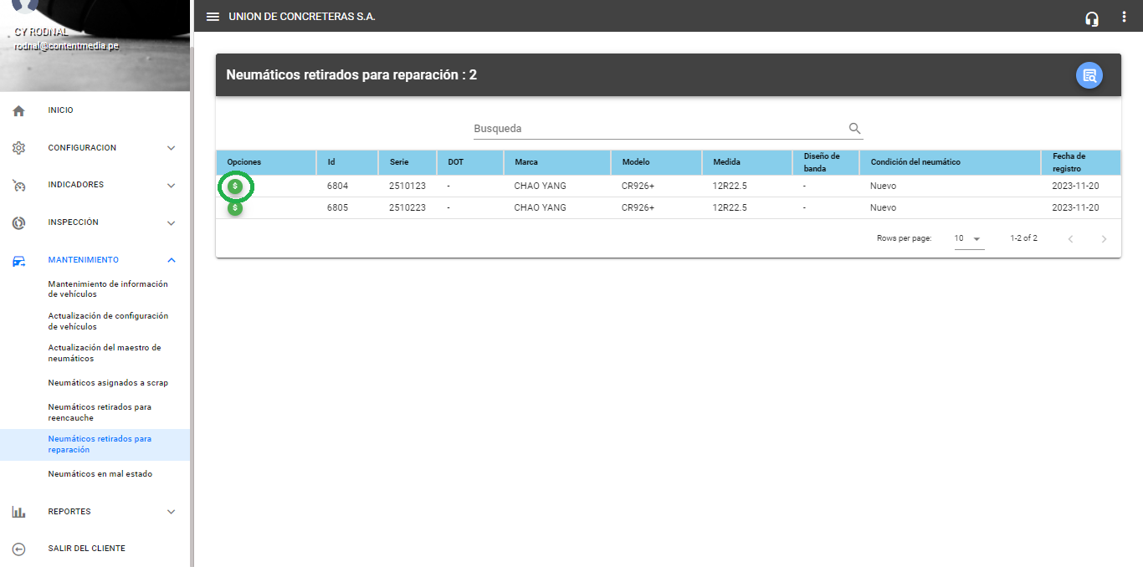Click the dollar icon for tire 6805

pos(235,208)
